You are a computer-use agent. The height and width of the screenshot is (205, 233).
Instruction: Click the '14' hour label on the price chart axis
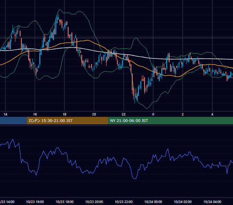coord(5,114)
